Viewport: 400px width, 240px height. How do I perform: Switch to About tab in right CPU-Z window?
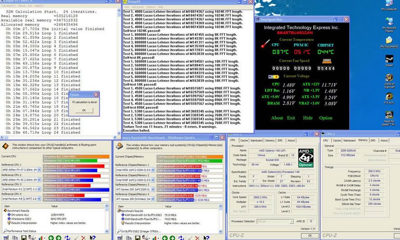[x=384, y=140]
